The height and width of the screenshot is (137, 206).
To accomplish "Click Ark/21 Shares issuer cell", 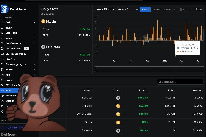I will click(x=85, y=114).
